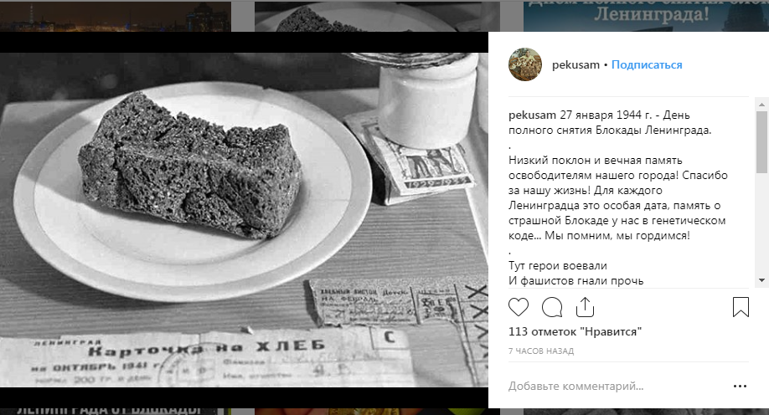
Task: Open the top-center bread plate thumbnail
Action: 377,16
